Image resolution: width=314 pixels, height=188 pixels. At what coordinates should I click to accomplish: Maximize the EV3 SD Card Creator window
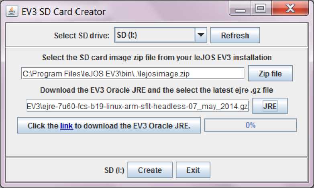tap(261, 8)
